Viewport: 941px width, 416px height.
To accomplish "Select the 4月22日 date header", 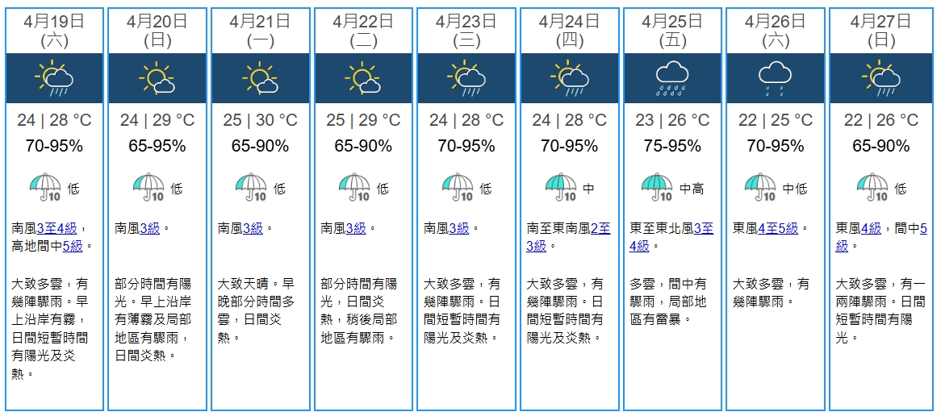I will pyautogui.click(x=364, y=23).
